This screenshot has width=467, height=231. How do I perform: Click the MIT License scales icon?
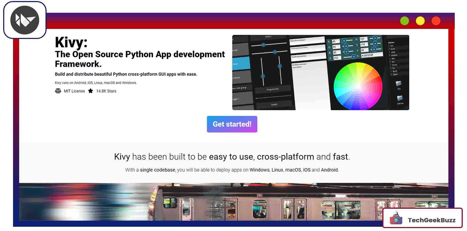point(58,91)
